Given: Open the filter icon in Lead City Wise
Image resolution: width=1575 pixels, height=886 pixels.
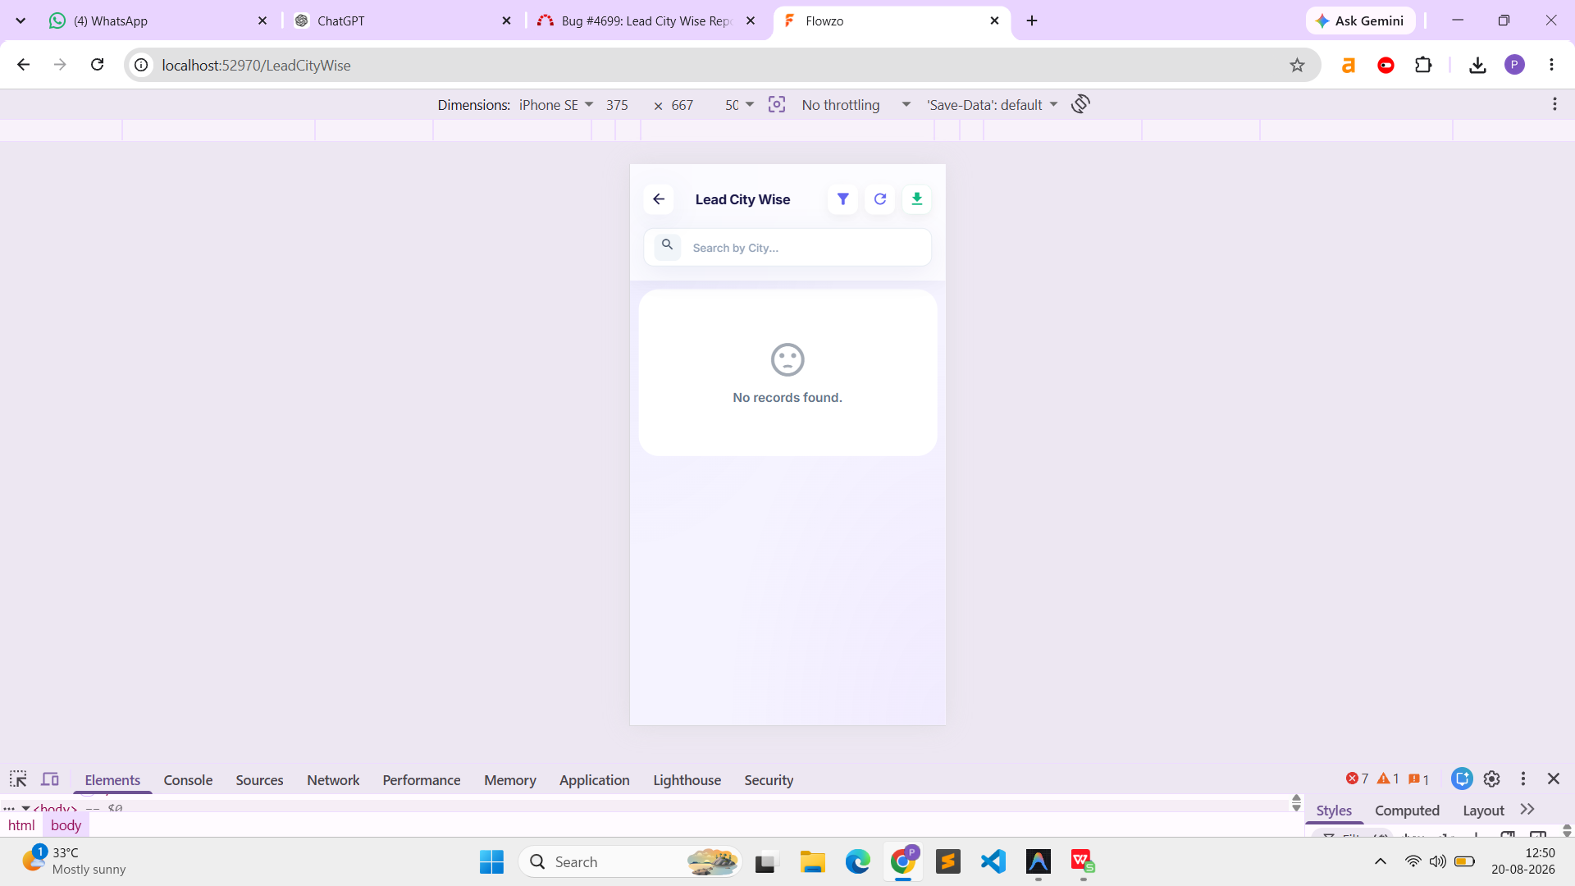Looking at the screenshot, I should click(x=842, y=199).
